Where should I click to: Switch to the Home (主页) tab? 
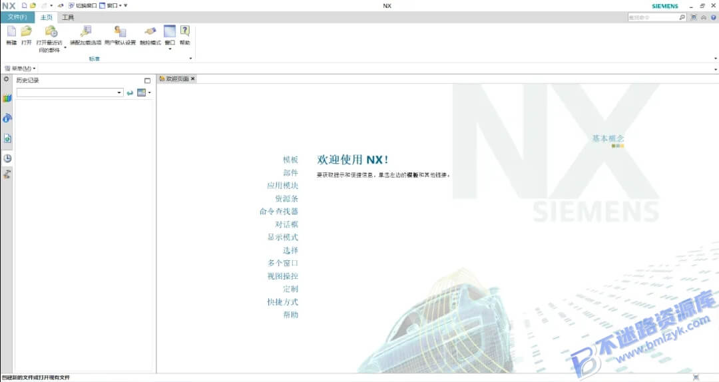pyautogui.click(x=47, y=17)
